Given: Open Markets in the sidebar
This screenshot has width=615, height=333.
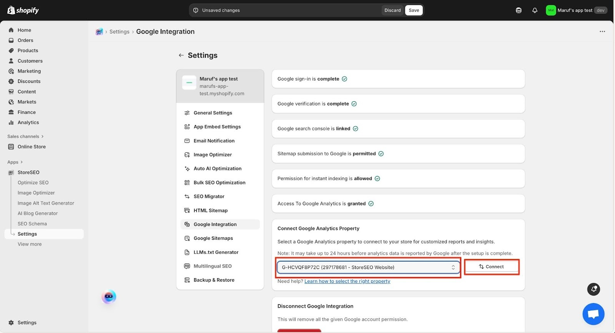Looking at the screenshot, I should tap(27, 102).
